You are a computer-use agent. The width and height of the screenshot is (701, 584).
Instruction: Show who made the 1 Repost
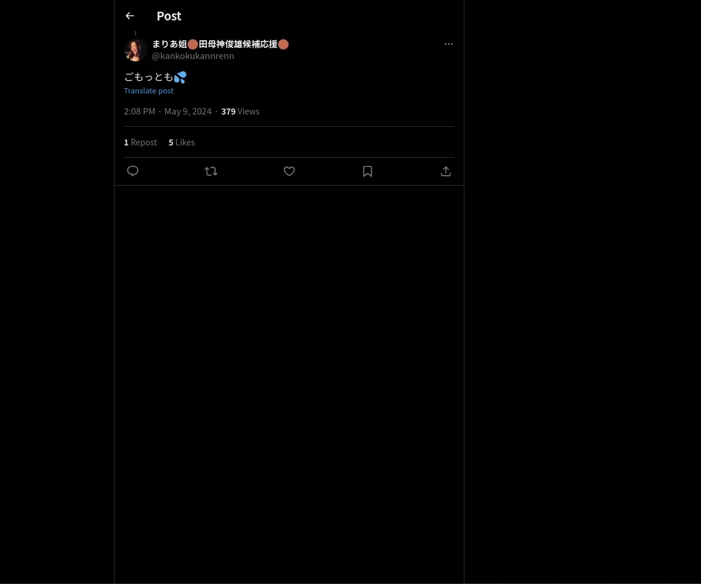[140, 142]
